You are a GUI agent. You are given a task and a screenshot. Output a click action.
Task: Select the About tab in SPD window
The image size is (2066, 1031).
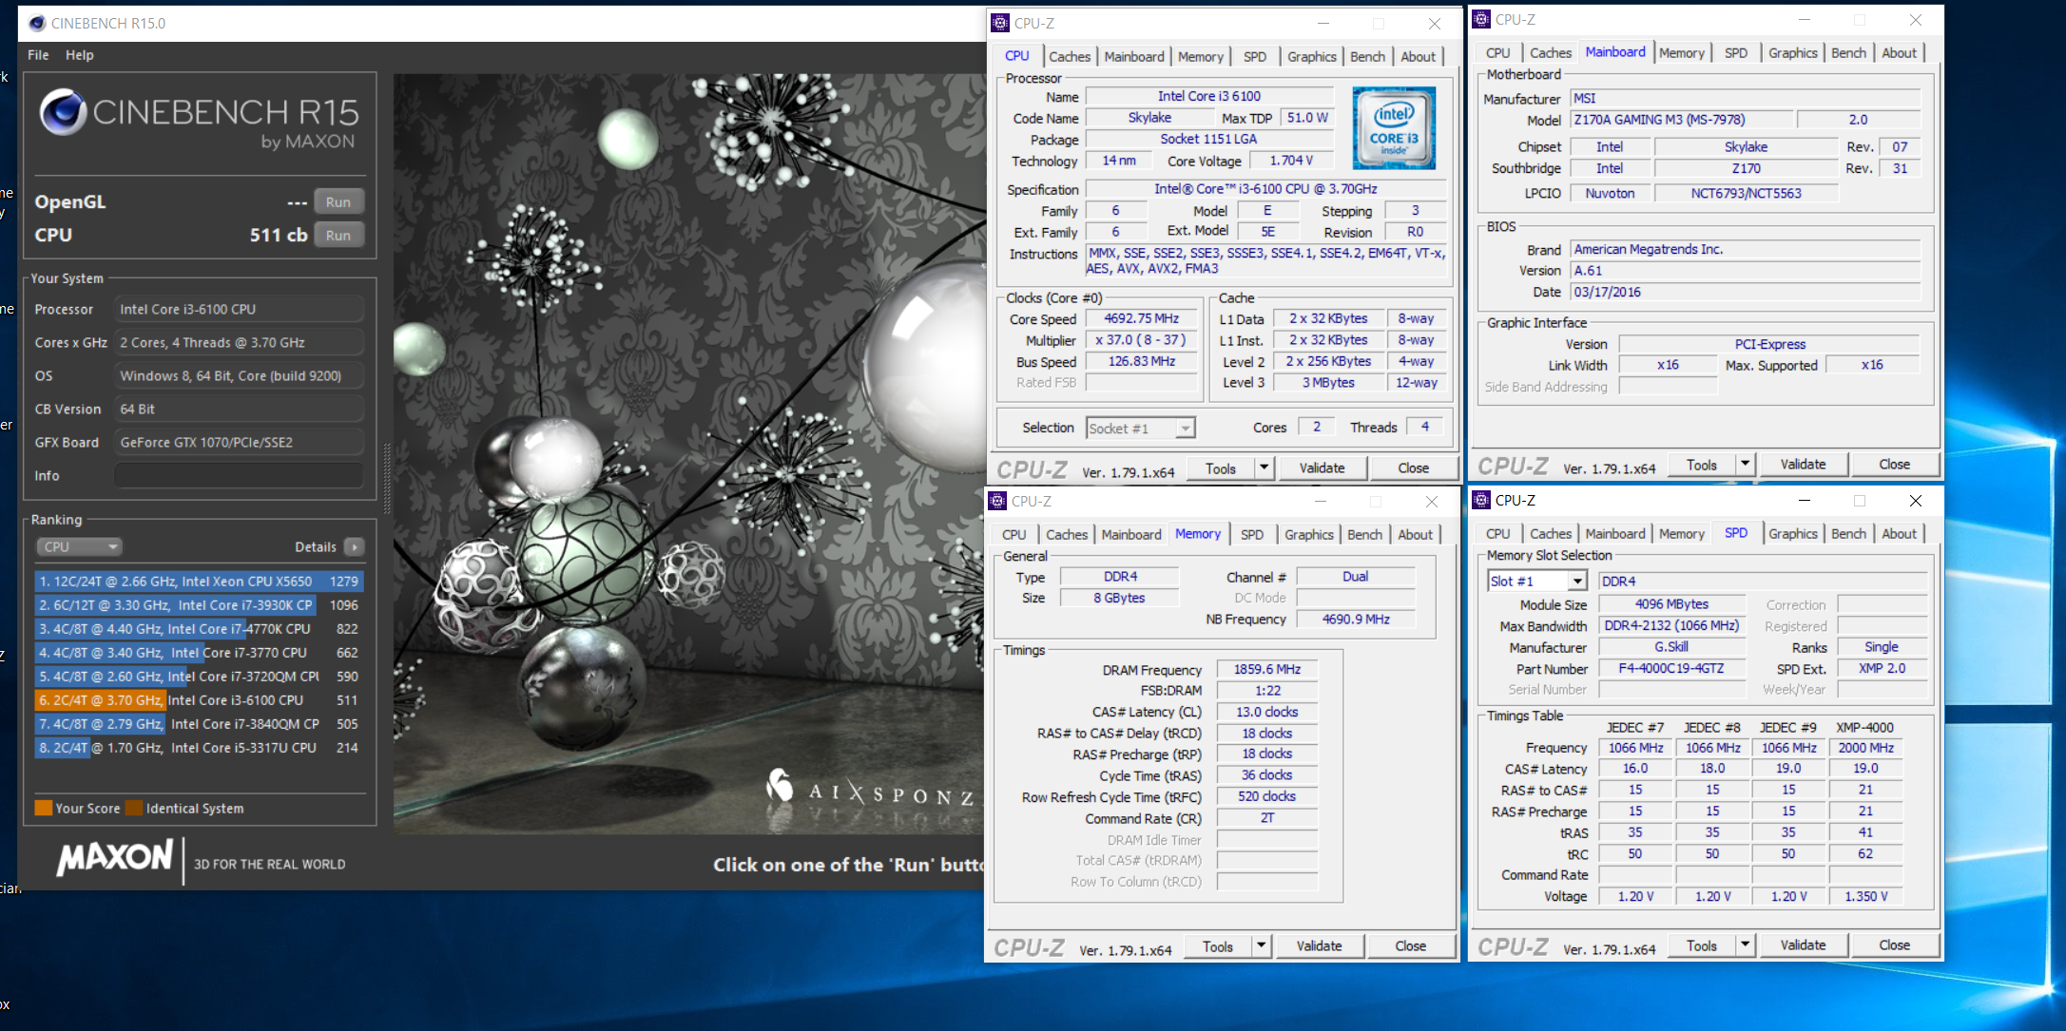pos(1899,533)
